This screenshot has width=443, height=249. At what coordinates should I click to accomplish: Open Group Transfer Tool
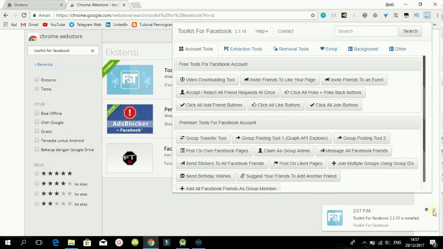203,138
